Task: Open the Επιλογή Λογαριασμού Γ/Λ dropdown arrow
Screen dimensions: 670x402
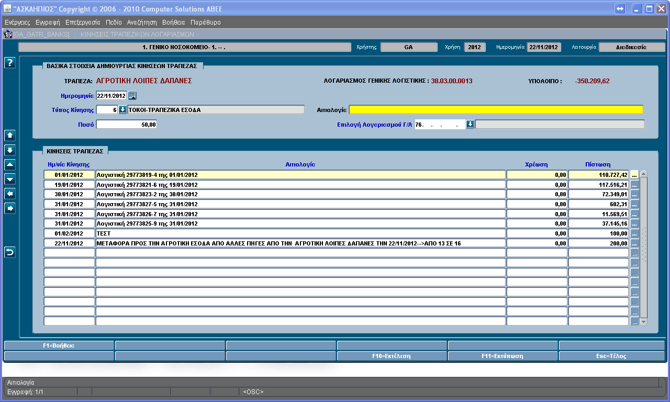Action: pyautogui.click(x=470, y=125)
